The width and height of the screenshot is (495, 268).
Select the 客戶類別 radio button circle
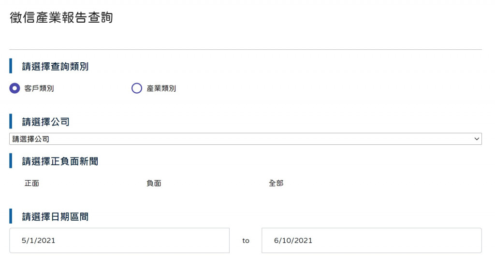(x=15, y=88)
